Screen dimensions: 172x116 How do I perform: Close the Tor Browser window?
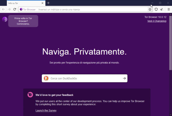pyautogui.click(x=168, y=3)
